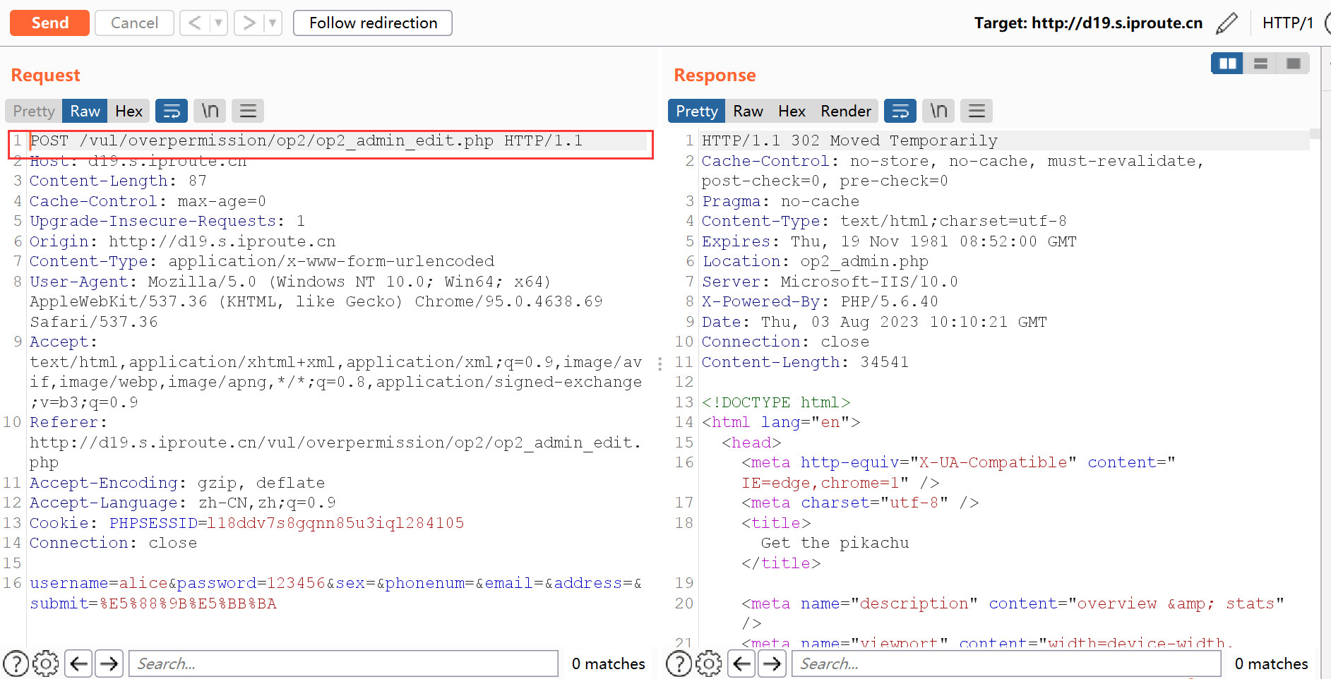Switch Response view to Render tab
Image resolution: width=1331 pixels, height=679 pixels.
[x=845, y=111]
